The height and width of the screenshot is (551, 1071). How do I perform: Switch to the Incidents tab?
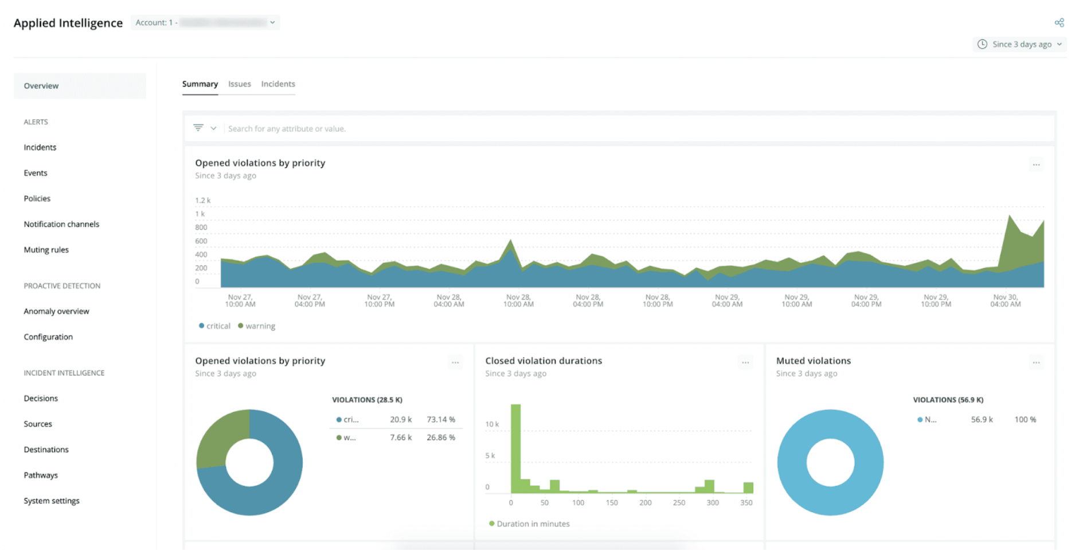coord(277,84)
